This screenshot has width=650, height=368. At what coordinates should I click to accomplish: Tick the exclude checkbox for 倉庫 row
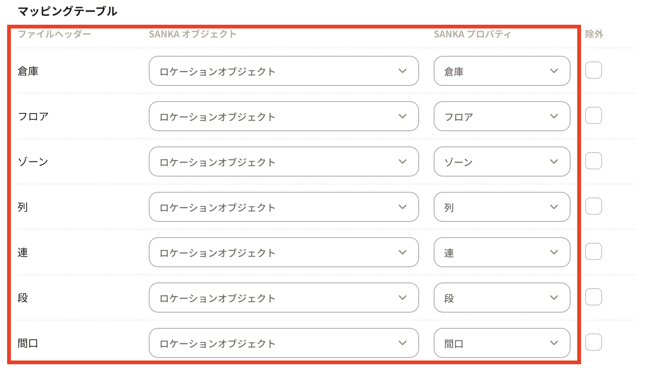[593, 70]
